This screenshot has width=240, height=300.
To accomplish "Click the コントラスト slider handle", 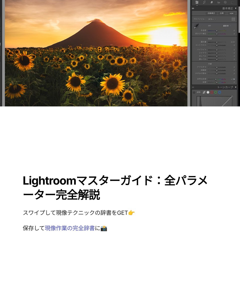I will [217, 45].
